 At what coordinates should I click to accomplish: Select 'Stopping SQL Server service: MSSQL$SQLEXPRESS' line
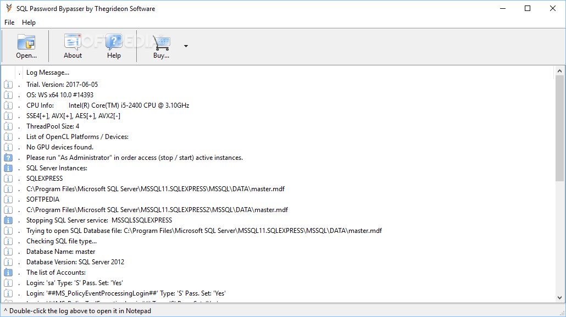(99, 221)
